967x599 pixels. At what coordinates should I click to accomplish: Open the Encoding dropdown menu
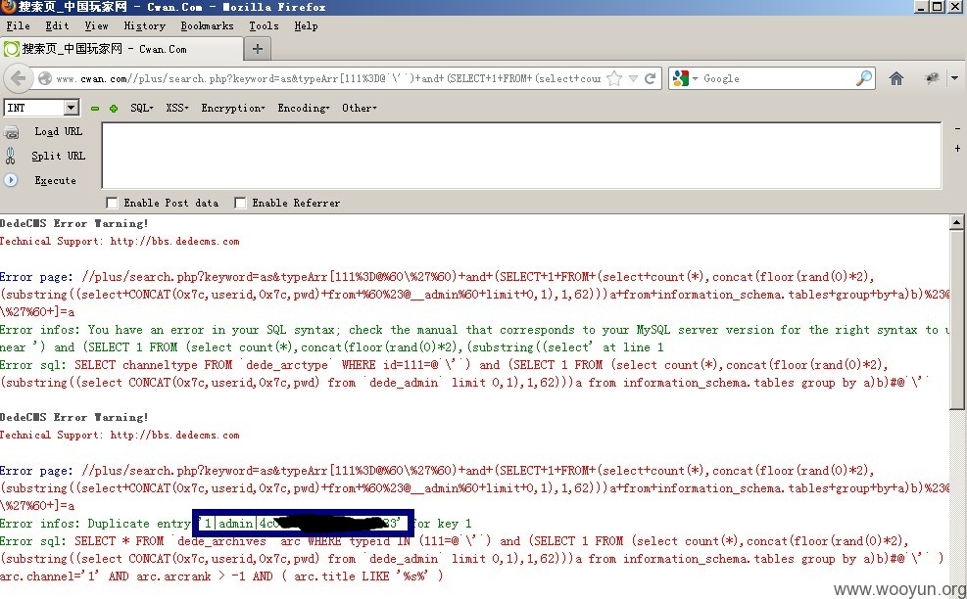304,108
